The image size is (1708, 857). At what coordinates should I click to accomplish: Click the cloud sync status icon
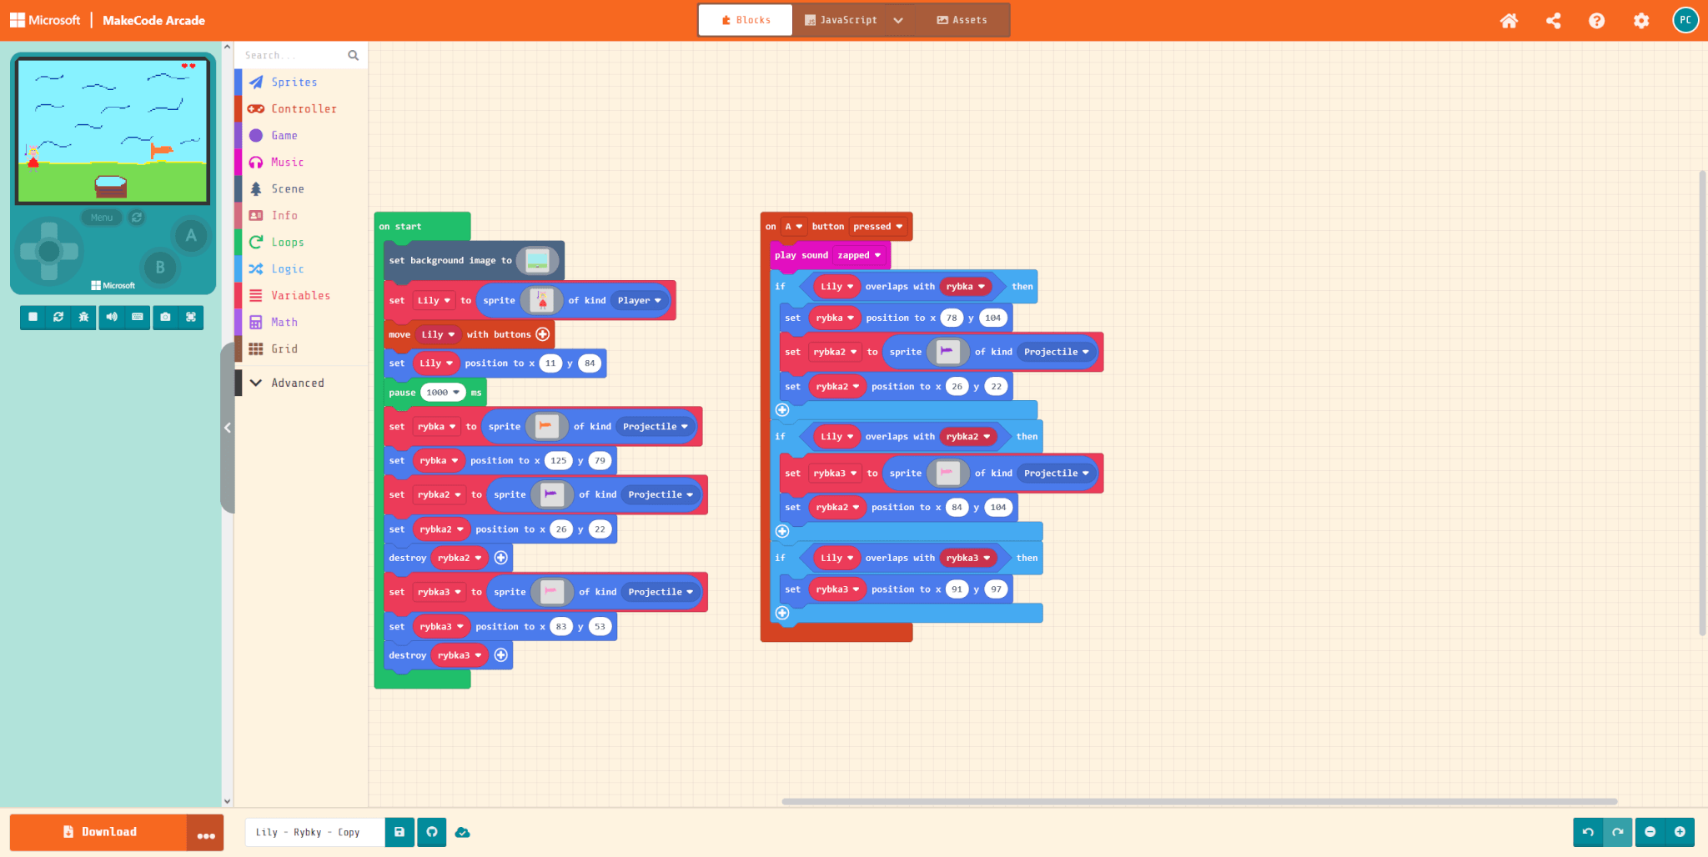463,832
